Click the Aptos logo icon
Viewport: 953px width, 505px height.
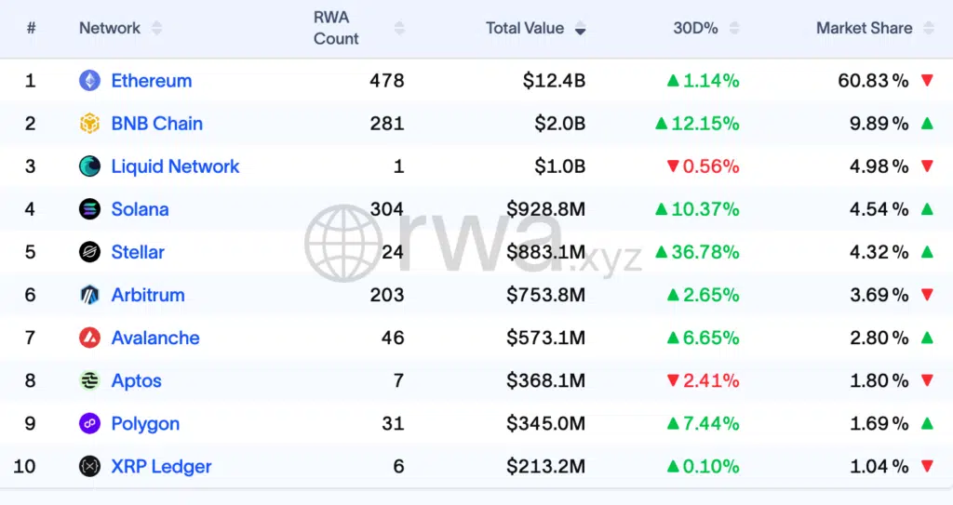[89, 380]
